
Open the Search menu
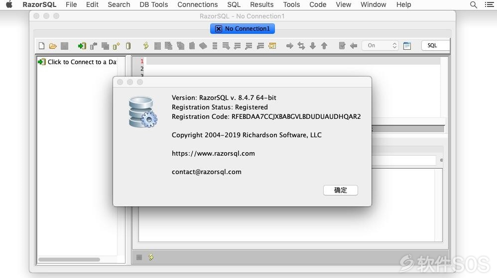coord(119,5)
